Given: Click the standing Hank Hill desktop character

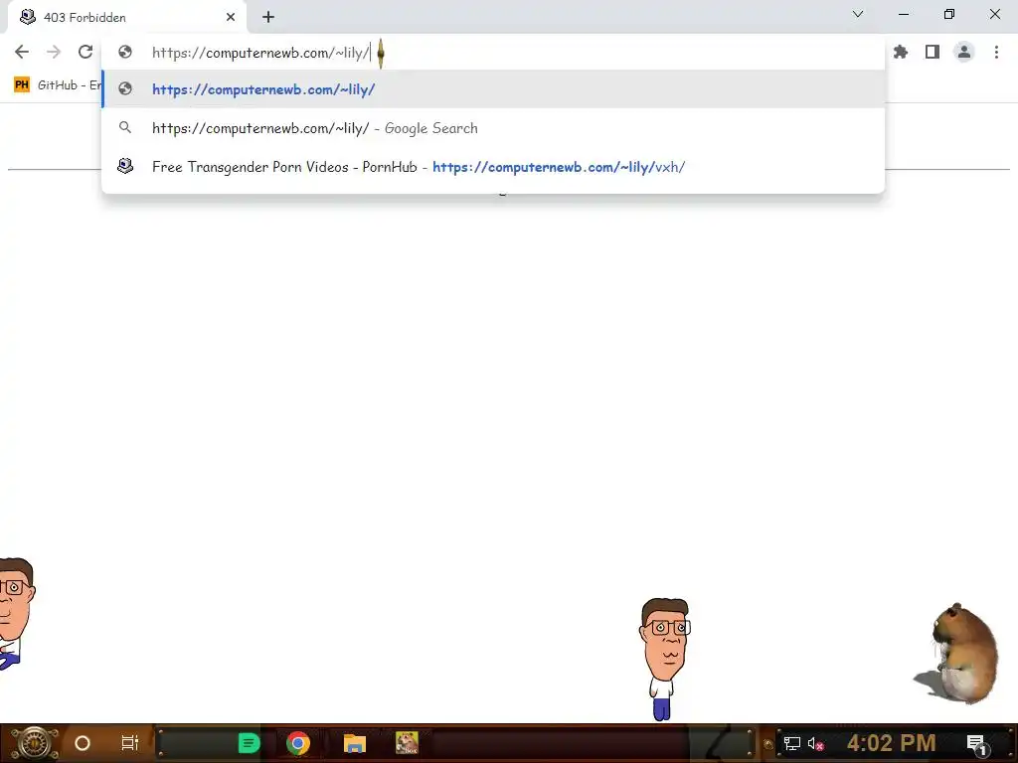Looking at the screenshot, I should tap(663, 660).
